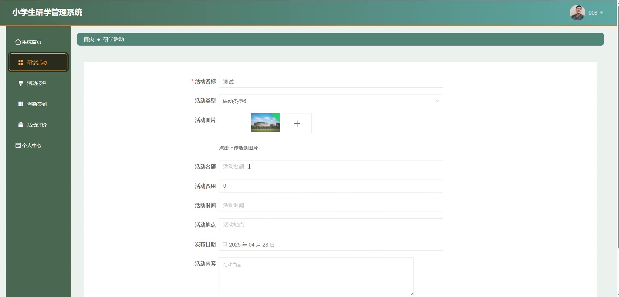
Task: Click the grid icon for 研学活动
Action: click(x=21, y=62)
